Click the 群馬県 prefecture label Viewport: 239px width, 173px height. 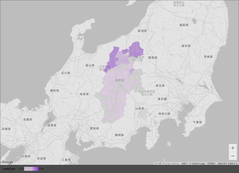153,58
